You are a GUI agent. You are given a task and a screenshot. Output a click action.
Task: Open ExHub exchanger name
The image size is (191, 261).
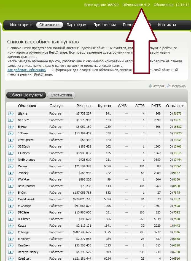click(x=22, y=127)
